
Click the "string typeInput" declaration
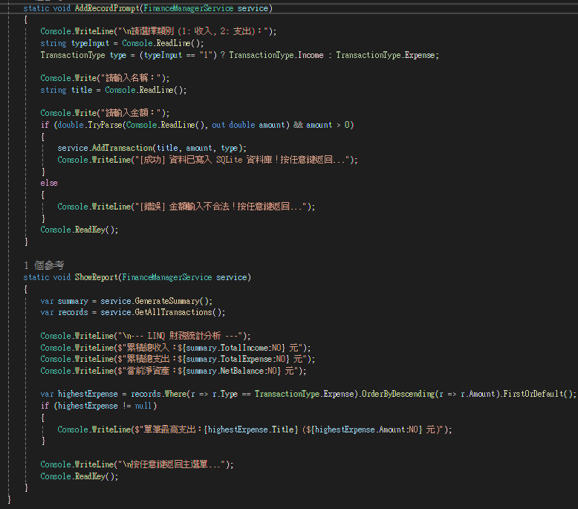point(75,43)
